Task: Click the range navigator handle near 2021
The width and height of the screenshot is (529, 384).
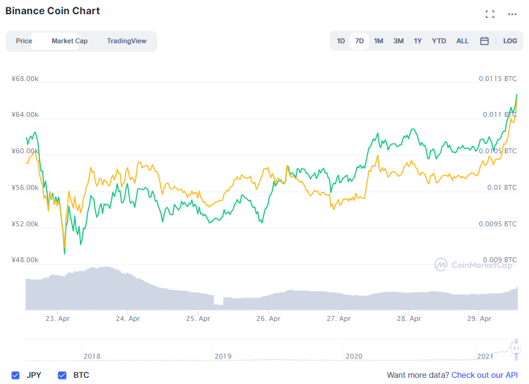Action: coord(515,348)
